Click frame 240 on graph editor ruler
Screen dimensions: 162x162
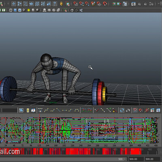pos(81,145)
